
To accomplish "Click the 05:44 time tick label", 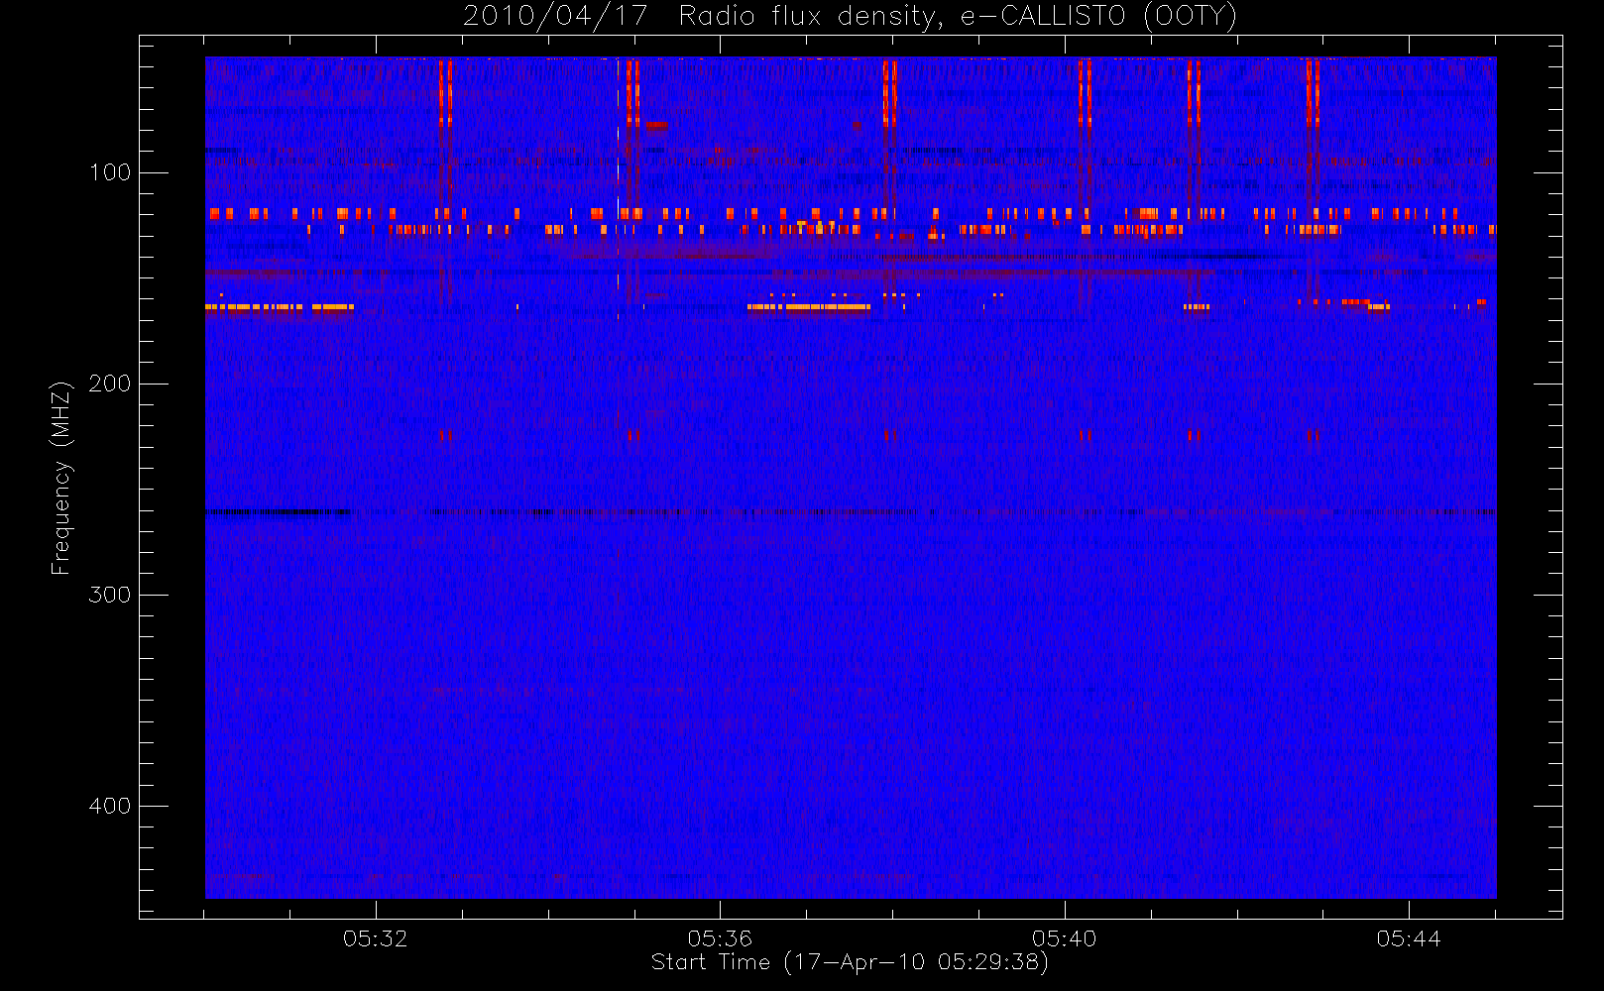I will click(1409, 938).
